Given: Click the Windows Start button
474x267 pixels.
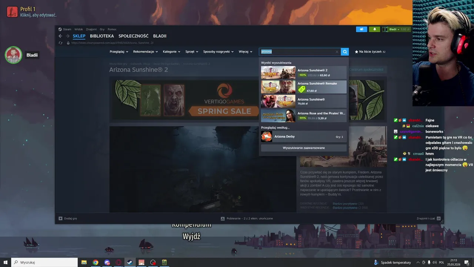Looking at the screenshot, I should click(5, 262).
